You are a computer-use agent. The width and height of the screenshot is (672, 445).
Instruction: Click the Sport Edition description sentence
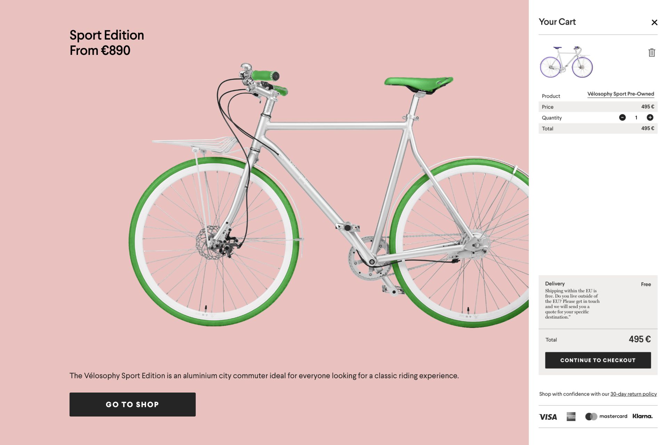tap(264, 376)
